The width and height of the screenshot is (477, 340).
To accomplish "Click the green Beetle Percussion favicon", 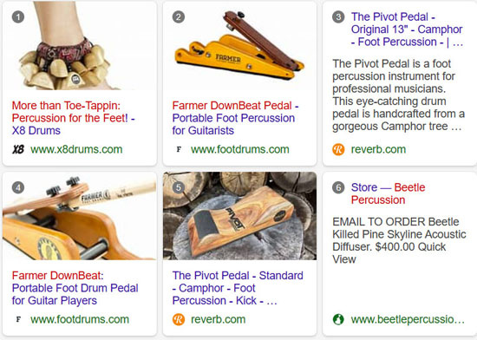I will point(338,319).
